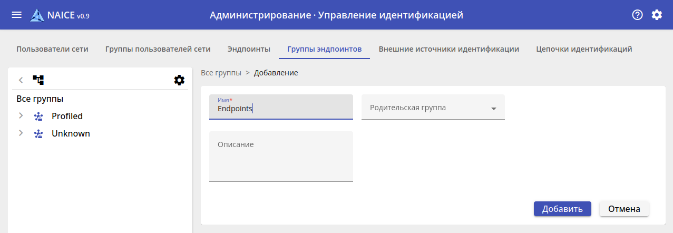This screenshot has width=673, height=233.
Task: Collapse the groups side panel
Action: coord(21,80)
